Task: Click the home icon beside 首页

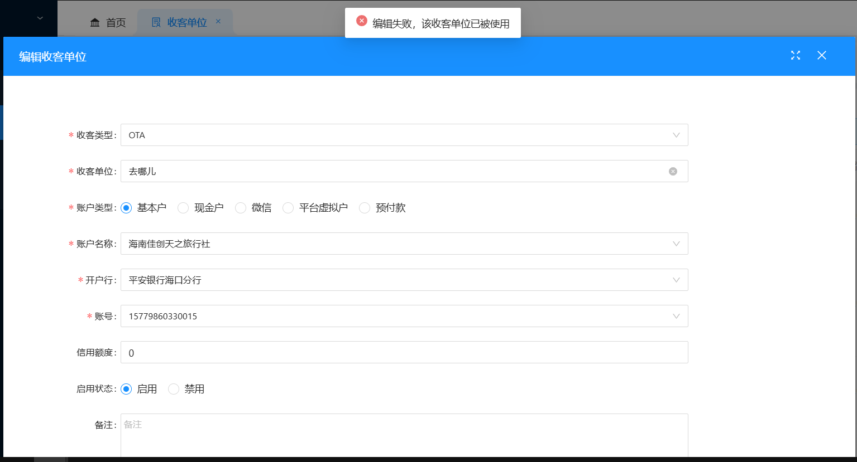Action: (95, 23)
